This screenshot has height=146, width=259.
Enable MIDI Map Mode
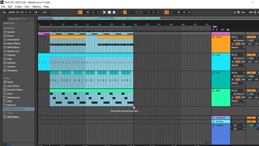[x=251, y=12]
